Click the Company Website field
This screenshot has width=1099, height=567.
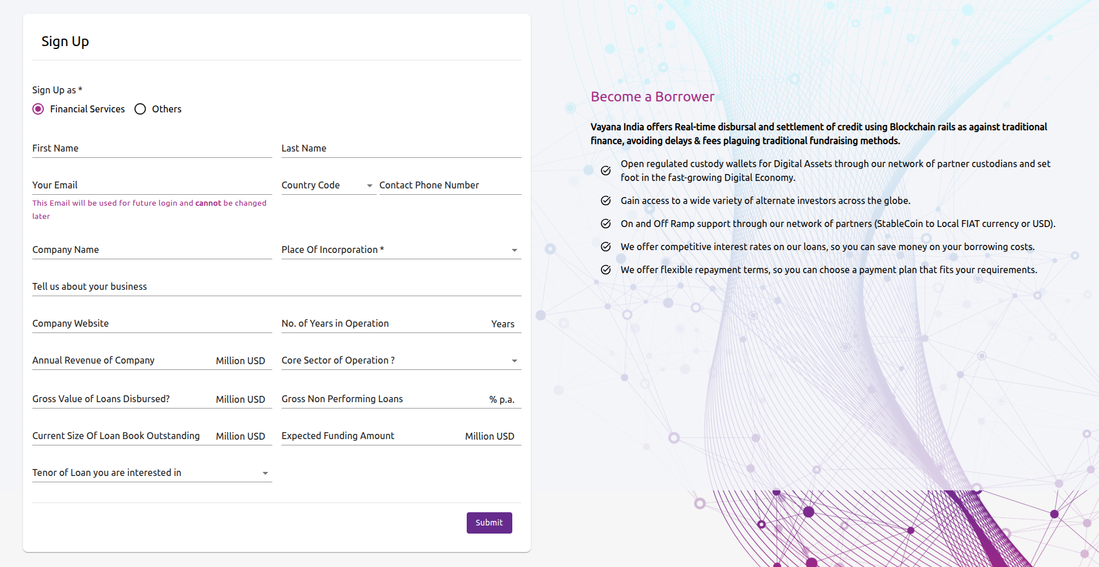coord(151,324)
